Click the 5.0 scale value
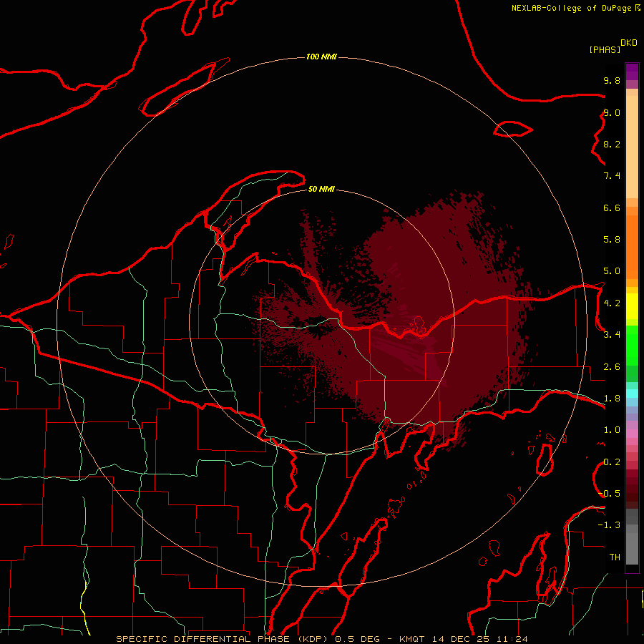The width and height of the screenshot is (644, 644). (x=612, y=271)
